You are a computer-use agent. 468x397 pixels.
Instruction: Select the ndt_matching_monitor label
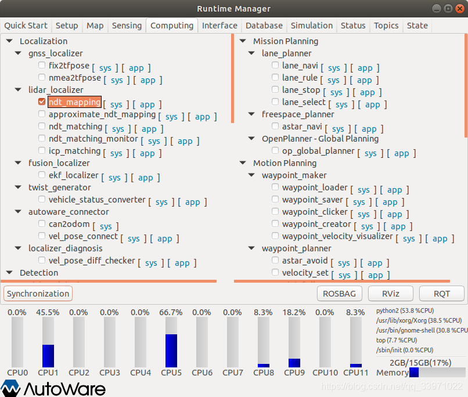[93, 139]
